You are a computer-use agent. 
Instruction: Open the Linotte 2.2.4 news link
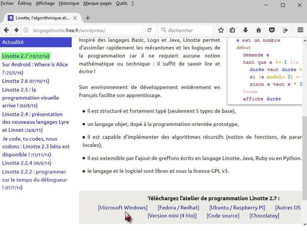point(27,163)
